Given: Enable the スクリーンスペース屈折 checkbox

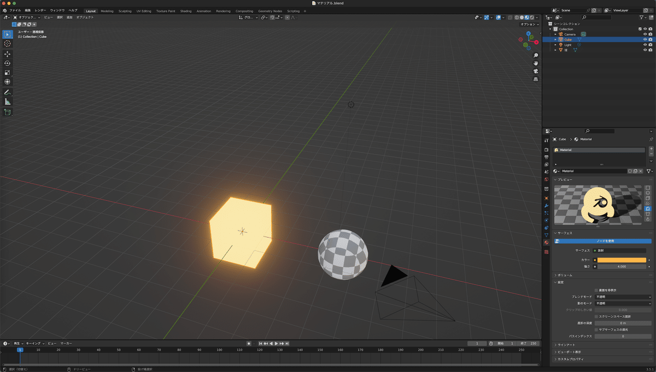Looking at the screenshot, I should pos(596,316).
